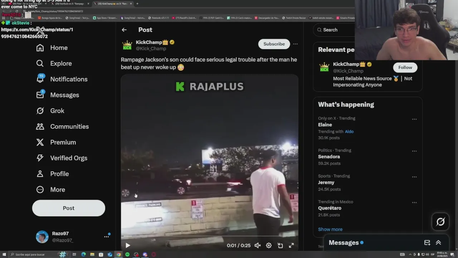
Task: Open the @Kick_Champ handle on the post
Action: [x=151, y=49]
